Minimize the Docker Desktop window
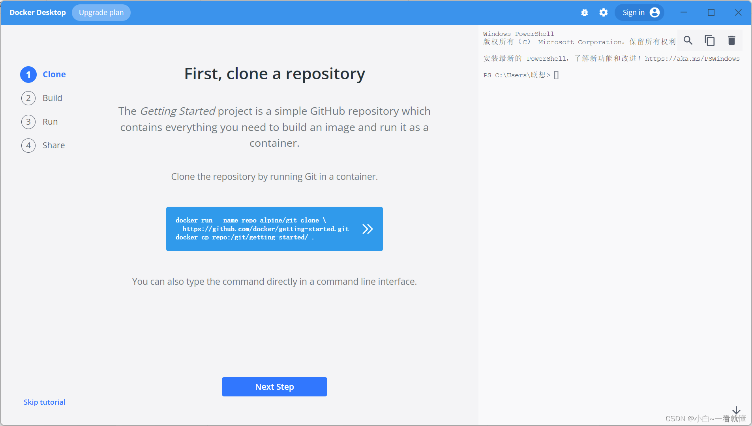This screenshot has height=426, width=752. coord(684,13)
